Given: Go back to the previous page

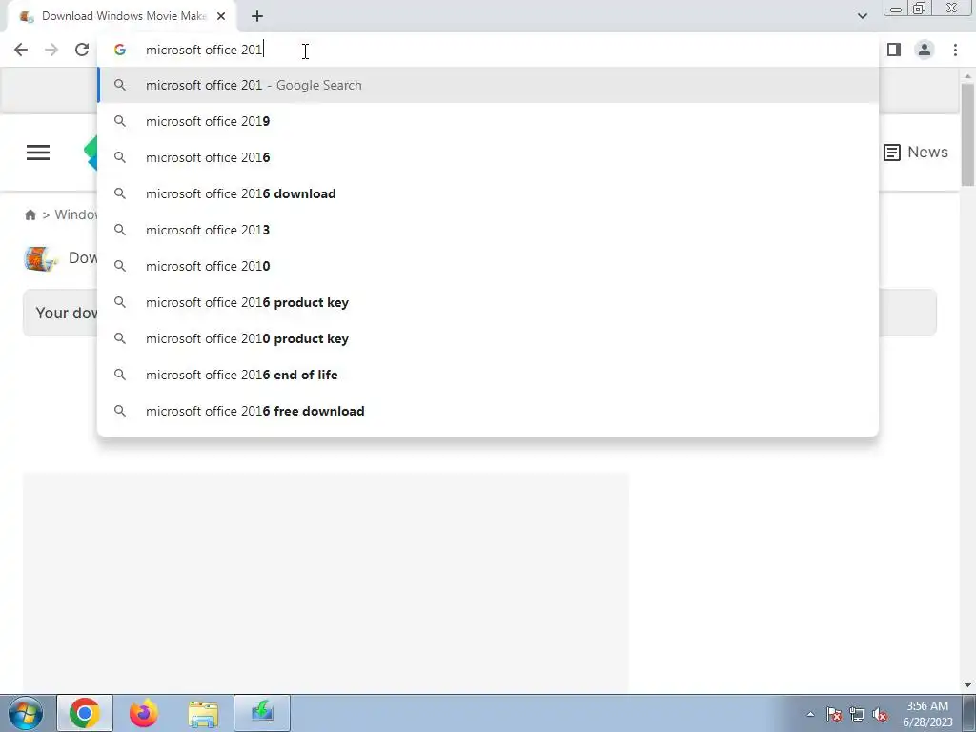Looking at the screenshot, I should coord(21,50).
